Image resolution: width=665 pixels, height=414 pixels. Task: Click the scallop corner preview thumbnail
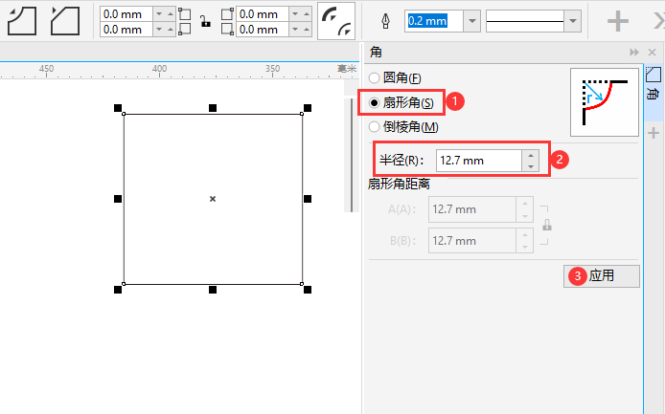tap(605, 102)
